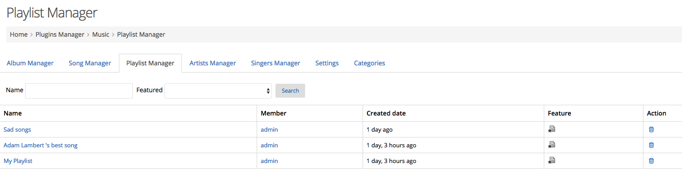Switch to the Song Manager tab
The height and width of the screenshot is (176, 682).
coord(90,63)
